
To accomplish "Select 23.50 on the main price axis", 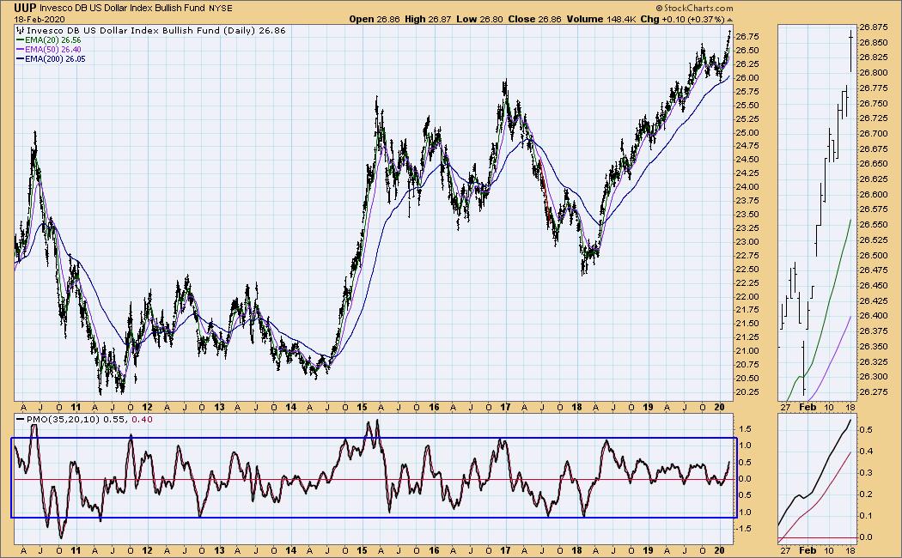I will pyautogui.click(x=747, y=215).
